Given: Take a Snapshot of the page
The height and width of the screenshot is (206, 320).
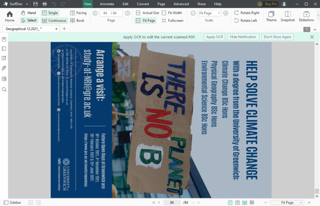Looking at the screenshot, I should point(287,16).
